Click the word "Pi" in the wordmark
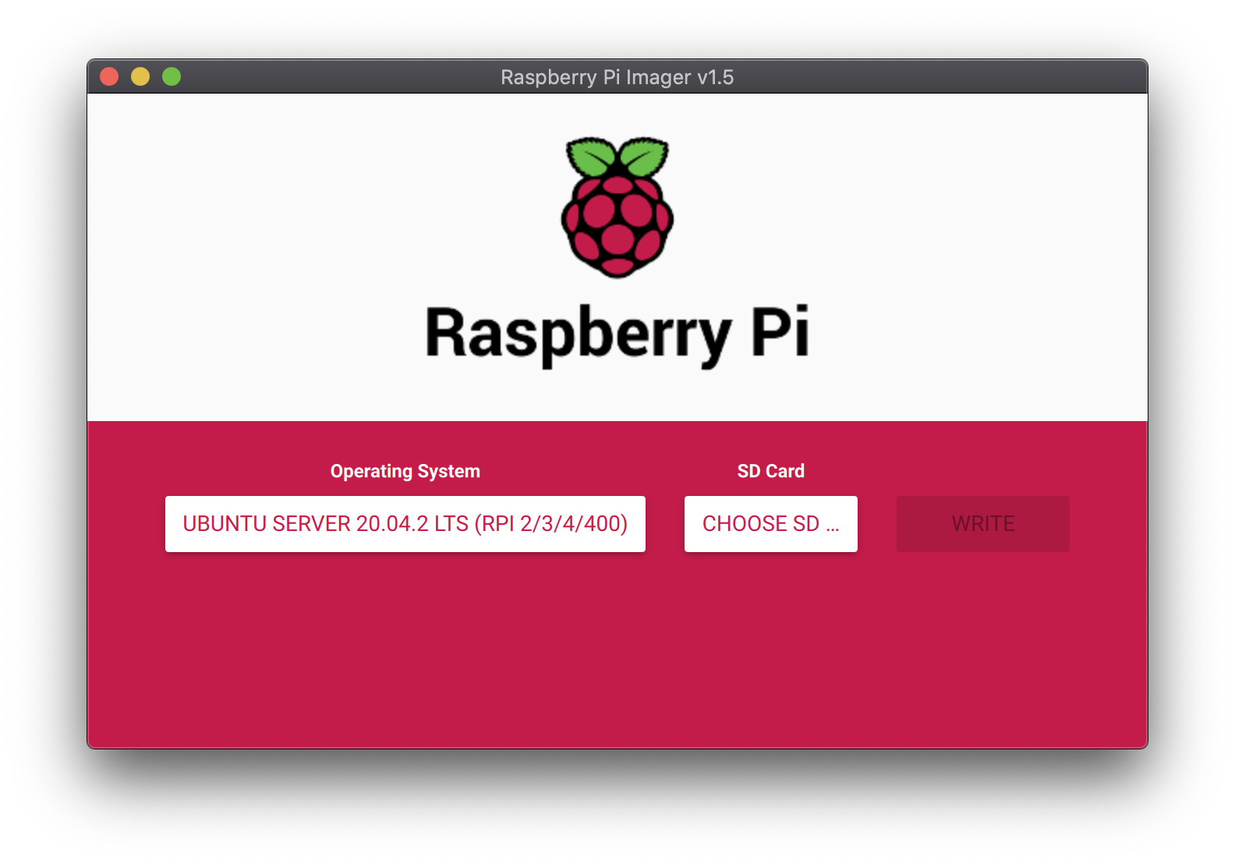This screenshot has width=1235, height=864. (x=779, y=332)
